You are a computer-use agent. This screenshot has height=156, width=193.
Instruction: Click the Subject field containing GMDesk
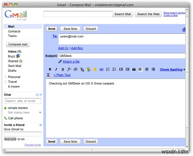pyautogui.click(x=122, y=56)
